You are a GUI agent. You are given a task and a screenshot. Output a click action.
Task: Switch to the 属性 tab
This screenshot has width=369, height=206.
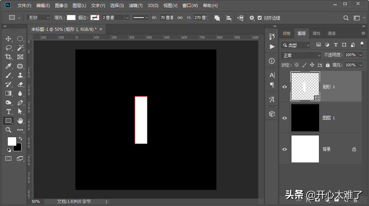[316, 33]
